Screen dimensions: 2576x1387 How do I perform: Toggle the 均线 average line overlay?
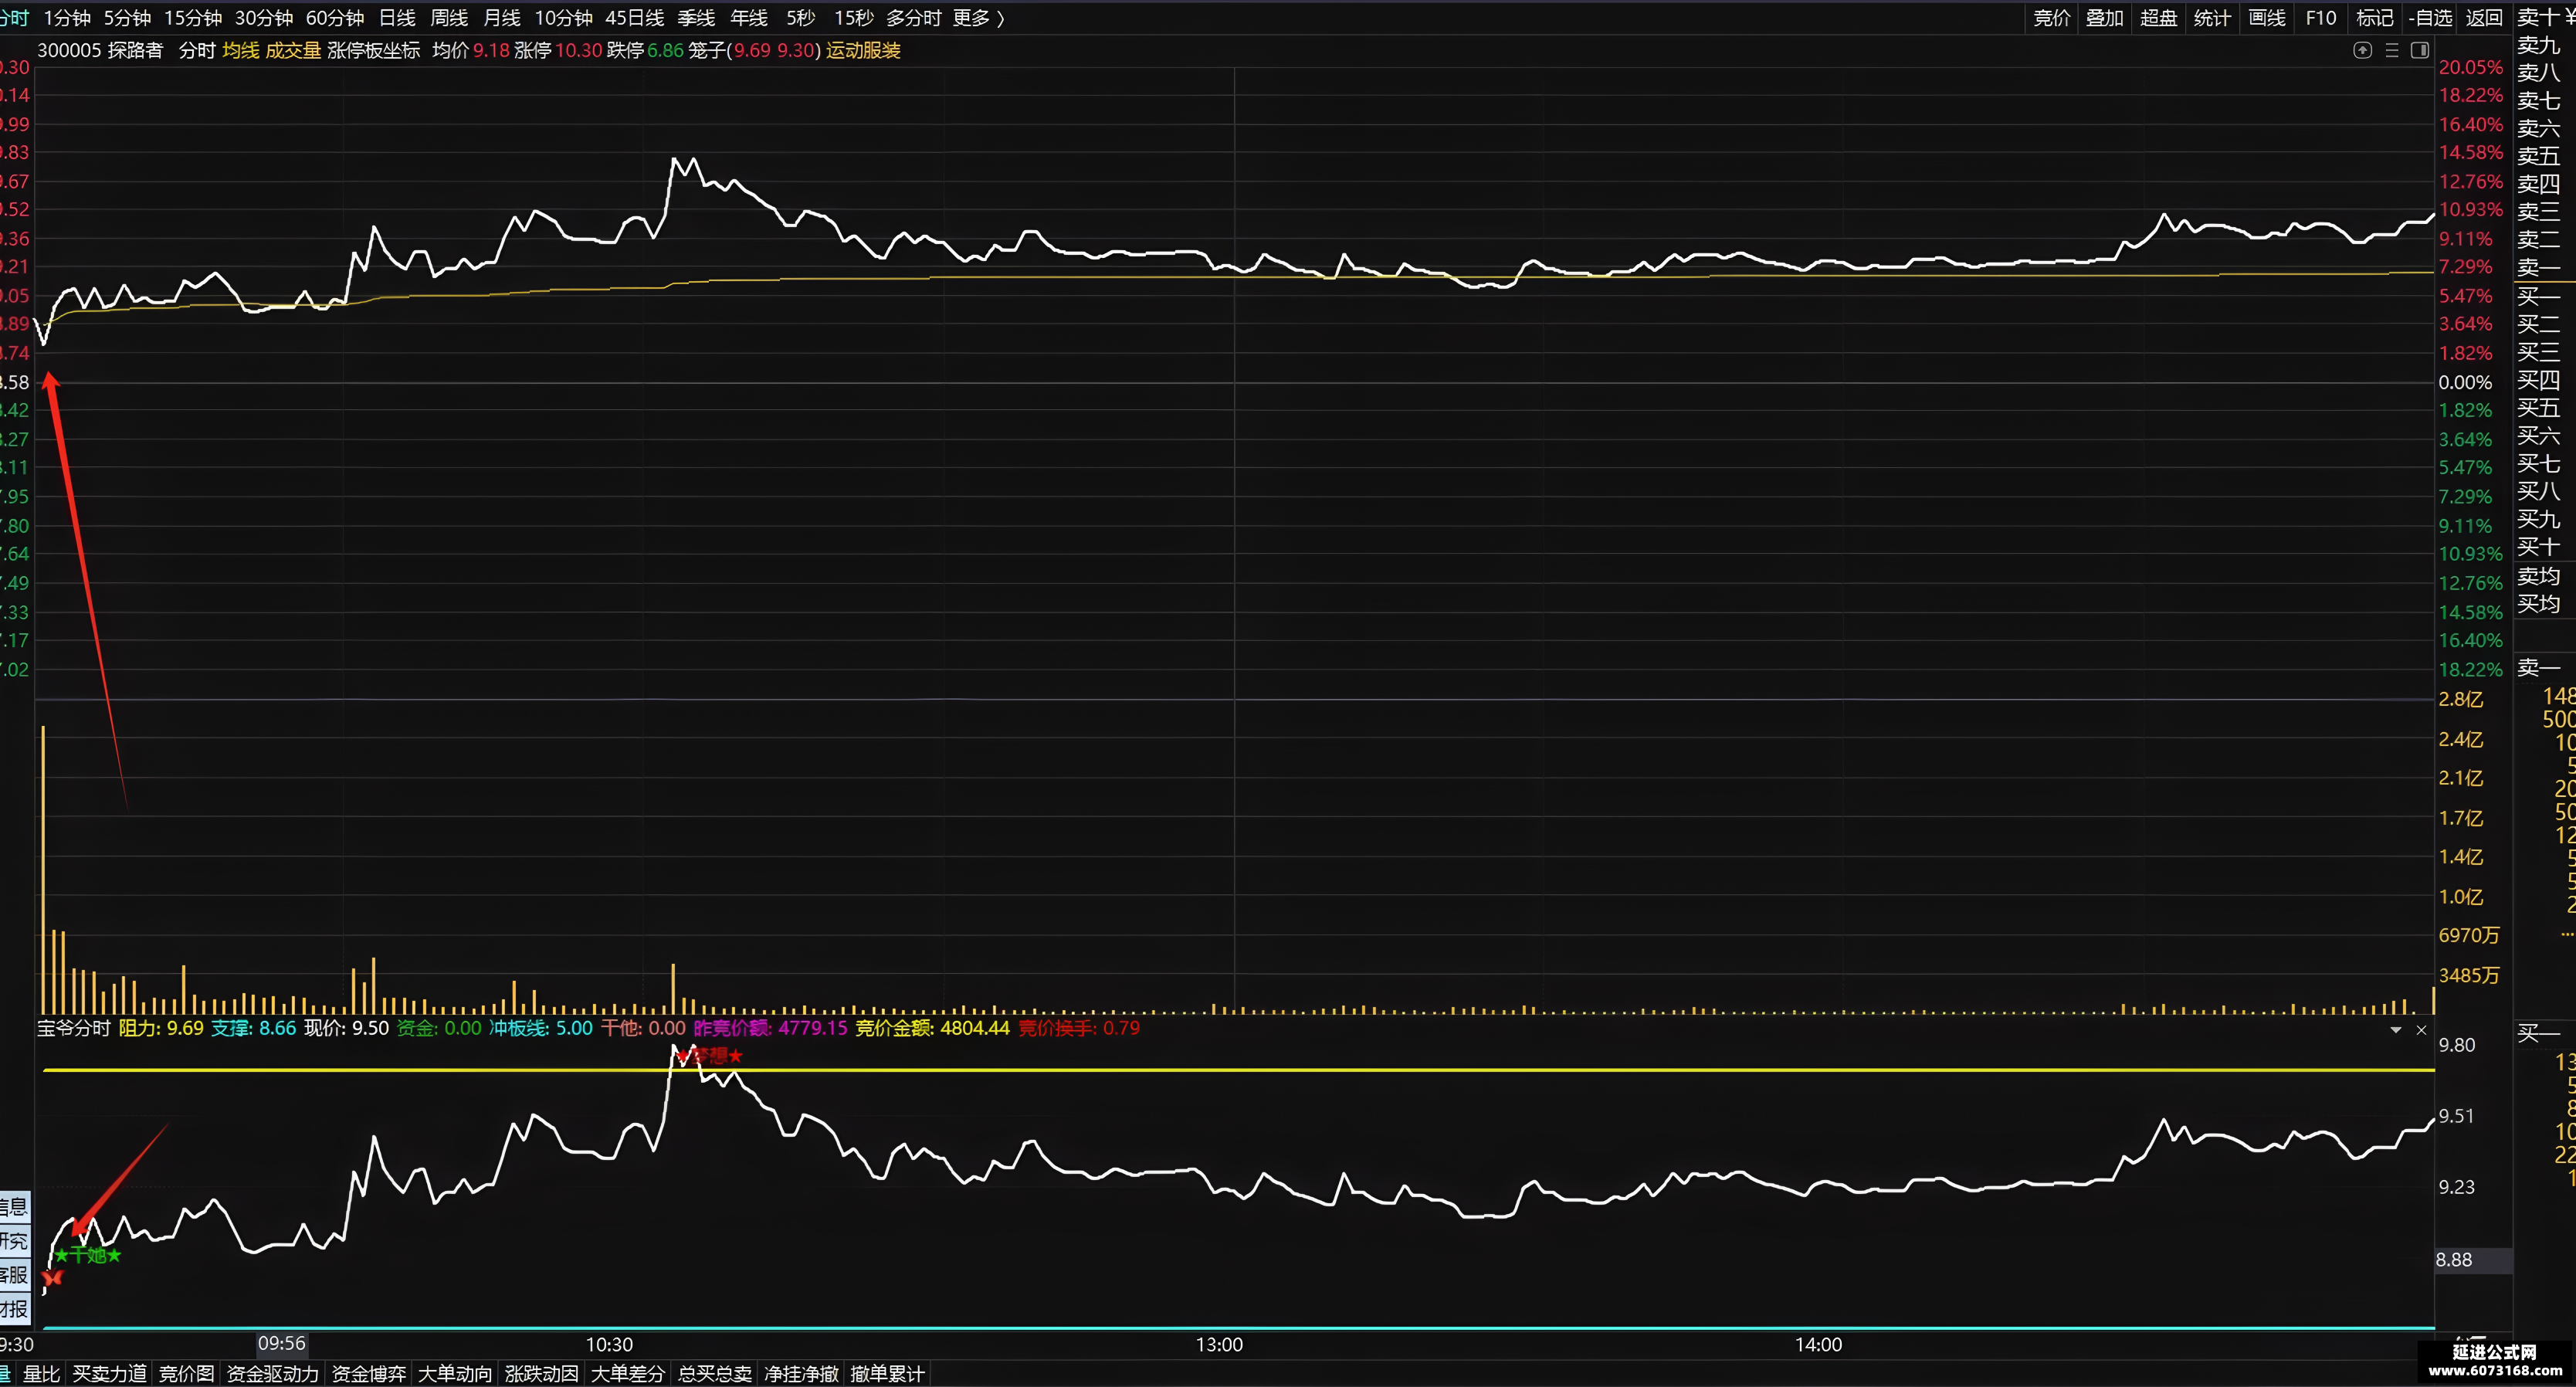(x=241, y=50)
